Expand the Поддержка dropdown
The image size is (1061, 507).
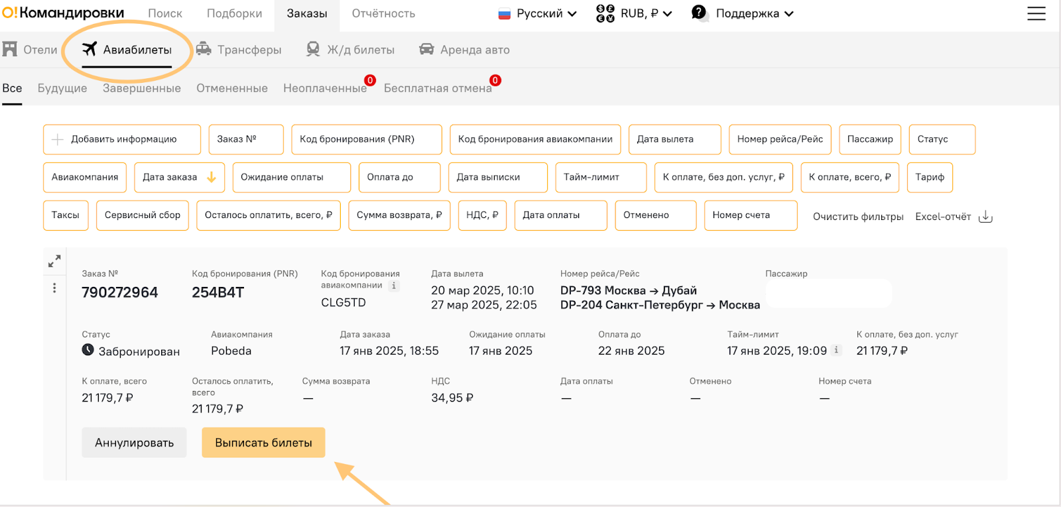tap(755, 13)
